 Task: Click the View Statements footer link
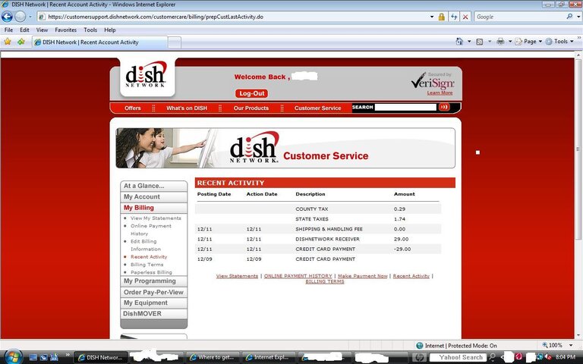point(237,276)
